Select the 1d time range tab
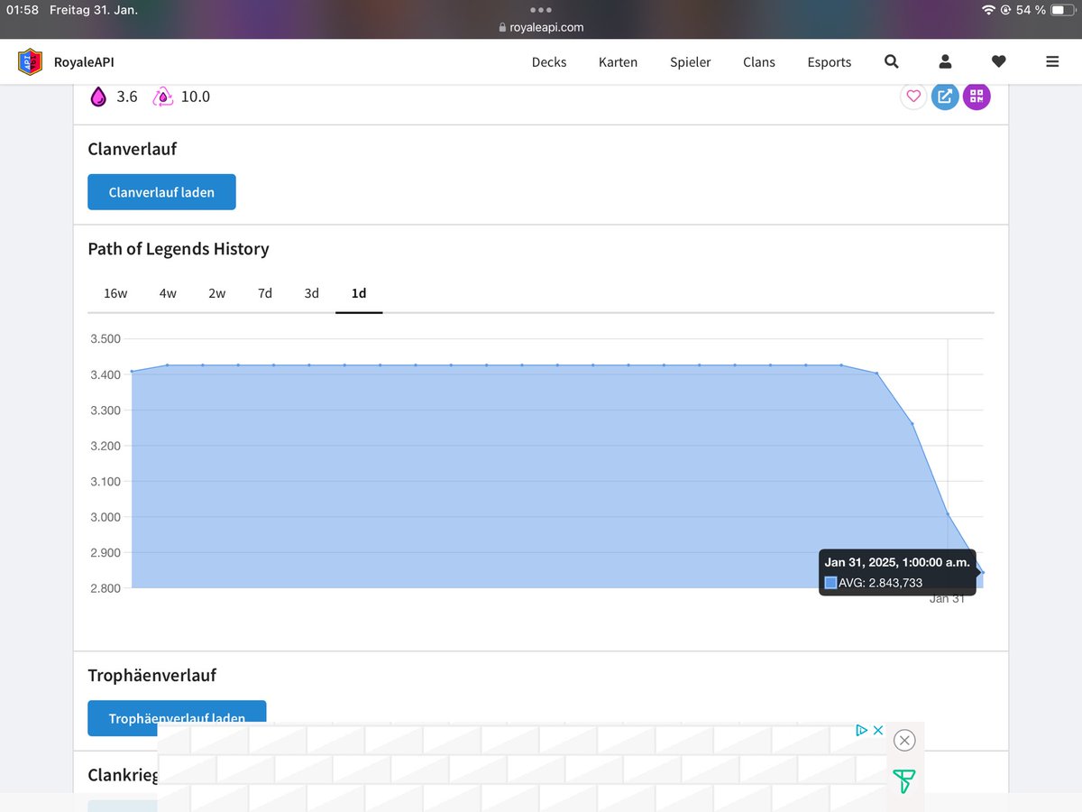 pos(359,293)
